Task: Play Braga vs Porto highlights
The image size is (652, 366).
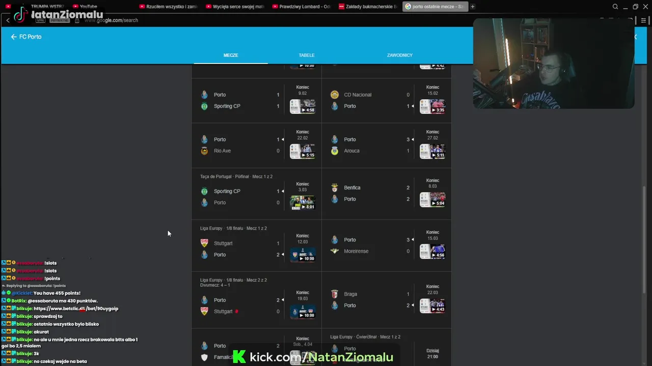Action: (432, 306)
